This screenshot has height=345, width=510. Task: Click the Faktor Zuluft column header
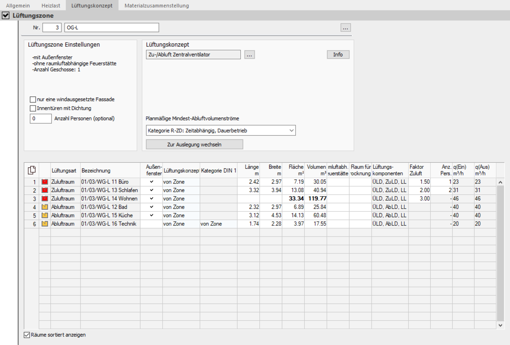click(419, 170)
